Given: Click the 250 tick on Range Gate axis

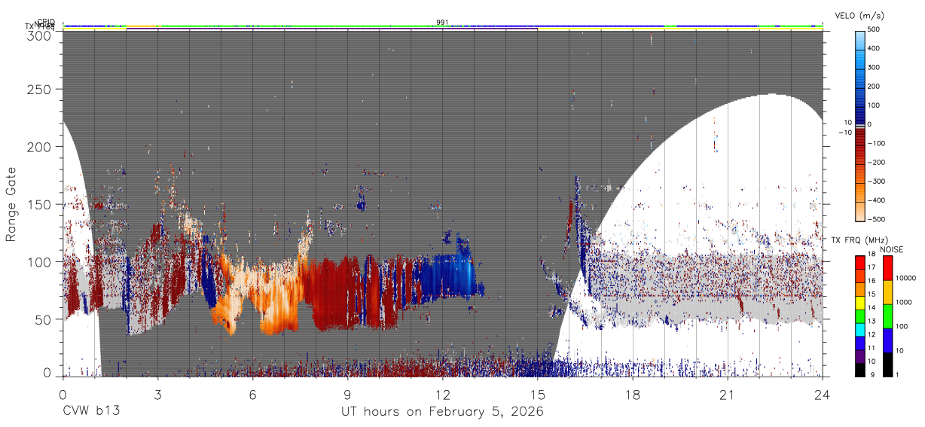Looking at the screenshot, I should tap(38, 89).
